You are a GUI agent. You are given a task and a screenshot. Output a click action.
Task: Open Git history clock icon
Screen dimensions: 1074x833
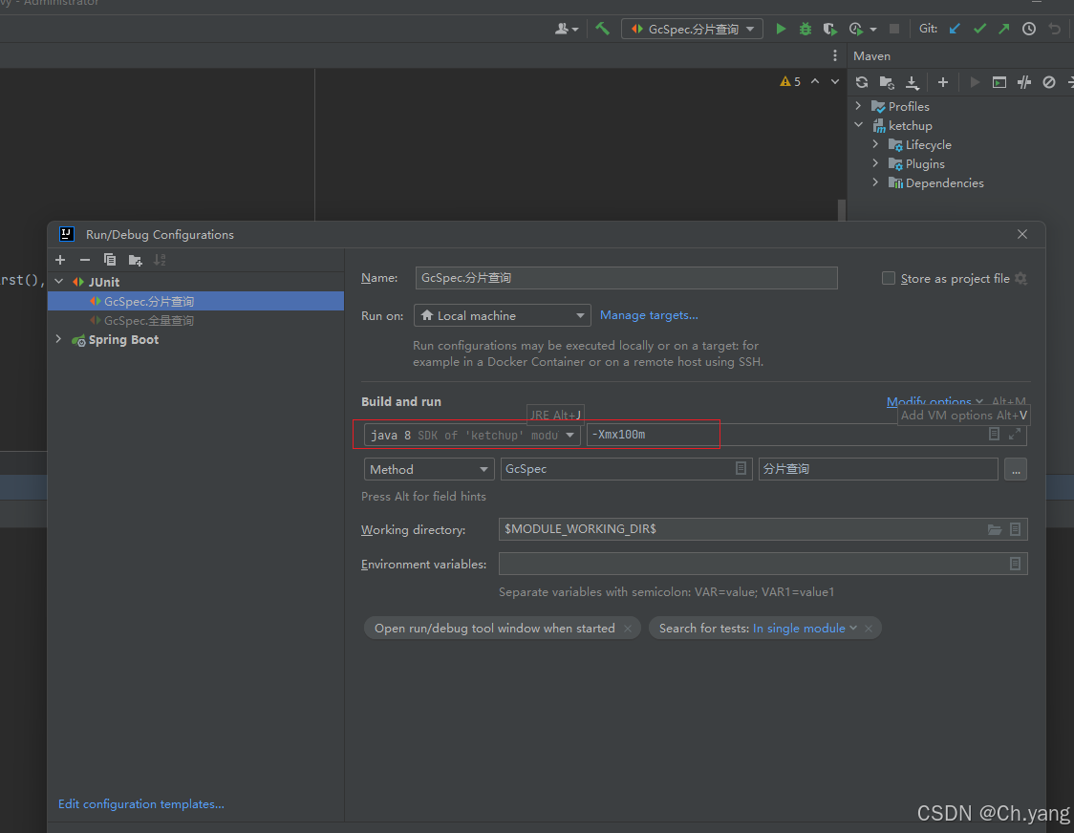[1029, 29]
